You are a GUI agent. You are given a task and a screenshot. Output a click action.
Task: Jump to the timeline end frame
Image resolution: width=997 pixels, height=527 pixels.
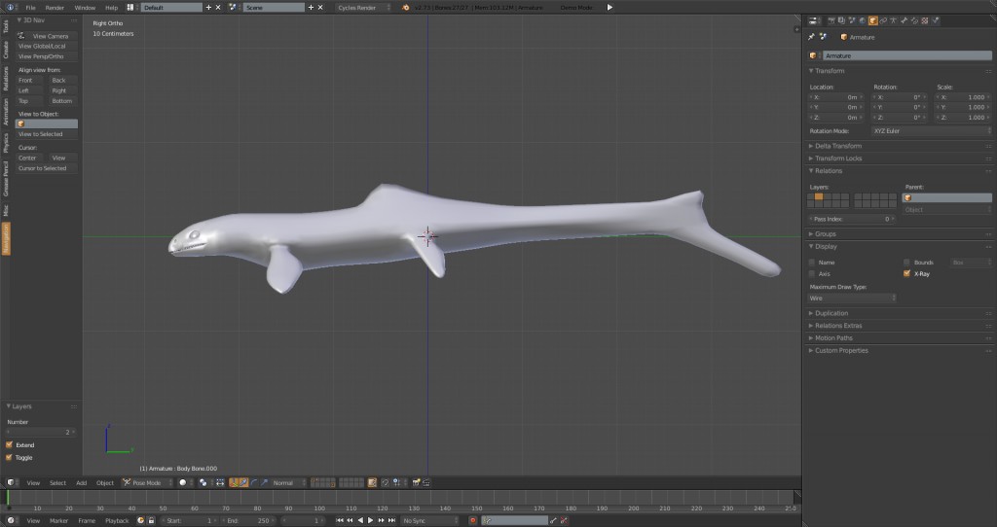click(391, 520)
